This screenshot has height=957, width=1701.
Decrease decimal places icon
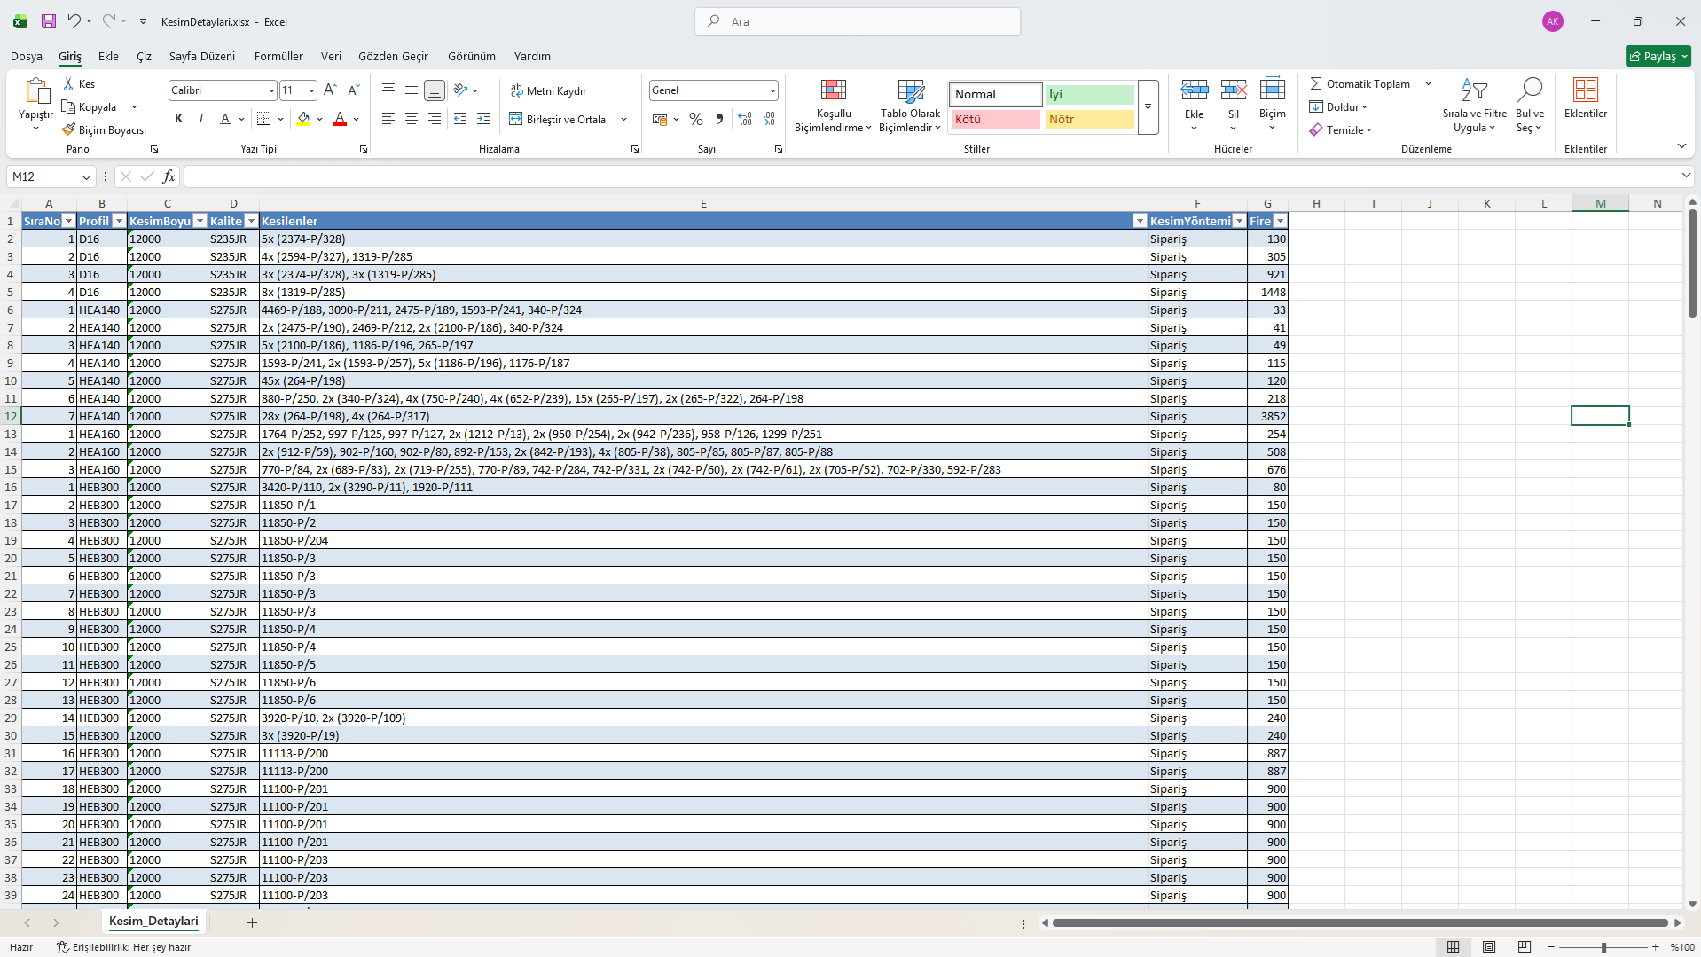(768, 119)
